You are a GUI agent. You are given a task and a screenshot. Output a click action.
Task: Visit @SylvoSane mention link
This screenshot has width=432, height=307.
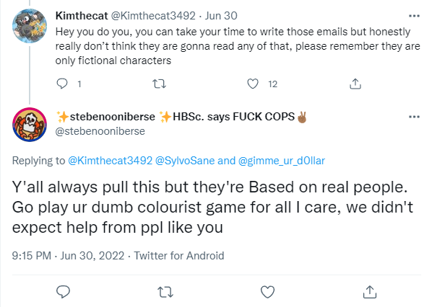[185, 161]
